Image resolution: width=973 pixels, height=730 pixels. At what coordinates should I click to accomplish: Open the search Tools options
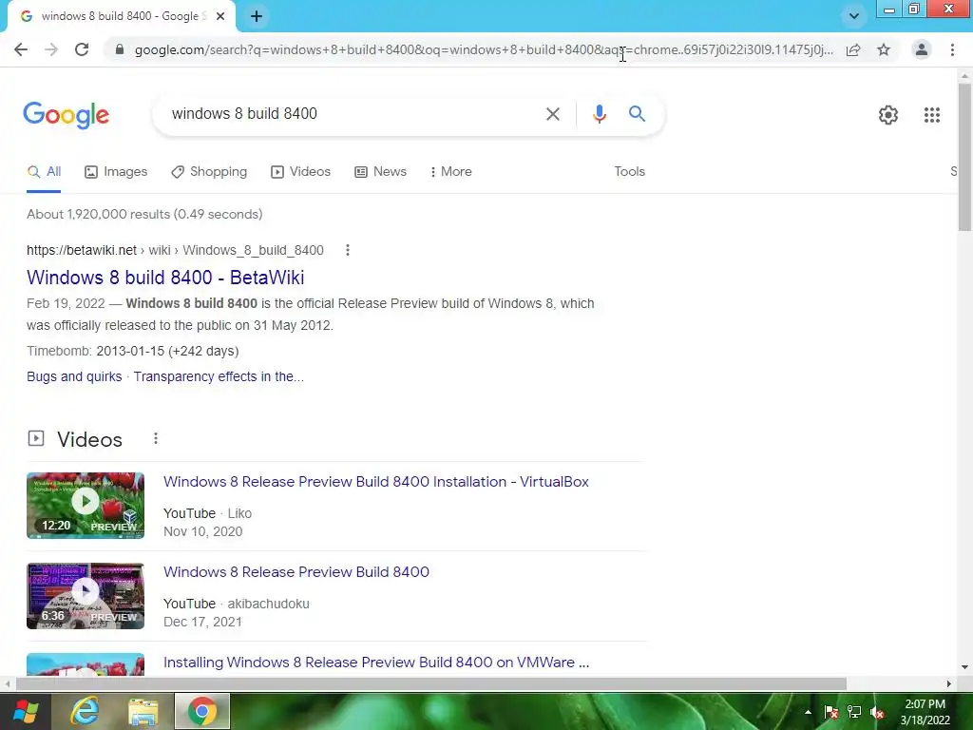pos(630,171)
